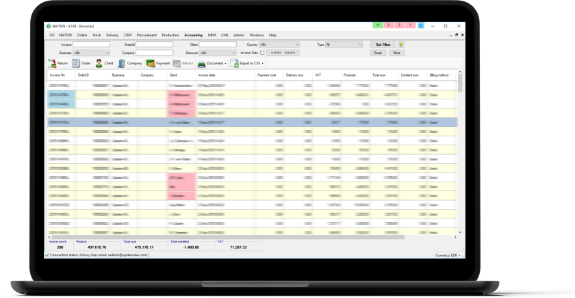The image size is (575, 298).
Task: Click the Company filter input field
Action: pyautogui.click(x=155, y=53)
